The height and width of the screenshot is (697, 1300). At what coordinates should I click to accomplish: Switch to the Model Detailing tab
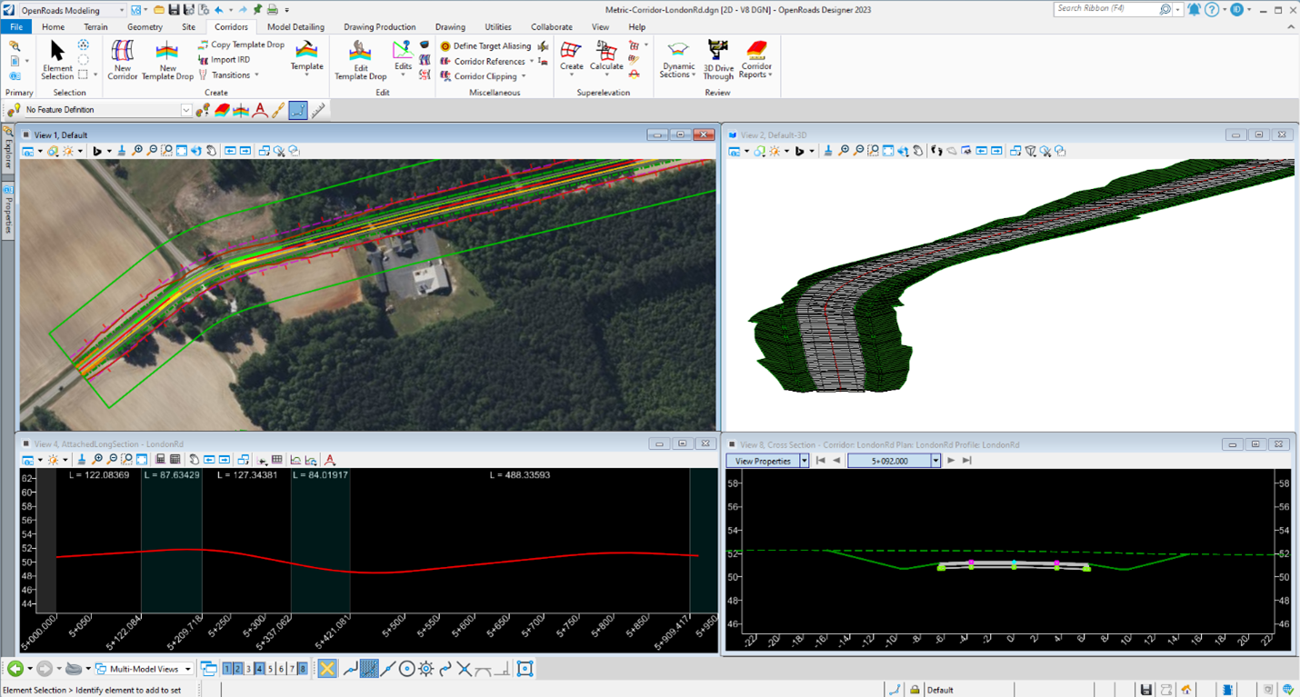(295, 27)
